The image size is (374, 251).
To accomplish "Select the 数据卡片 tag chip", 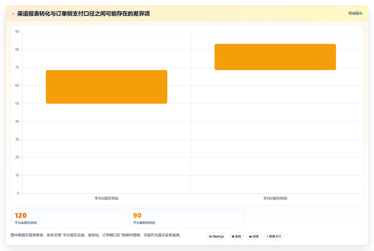I will tap(274, 236).
